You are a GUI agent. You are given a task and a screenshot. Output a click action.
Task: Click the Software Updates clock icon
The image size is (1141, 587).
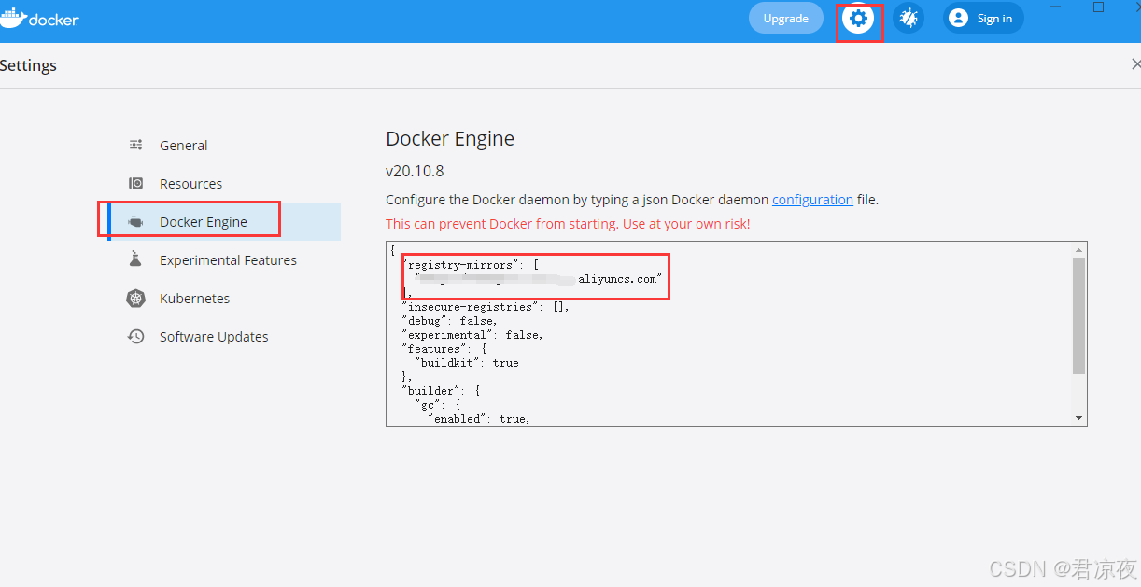pos(136,337)
